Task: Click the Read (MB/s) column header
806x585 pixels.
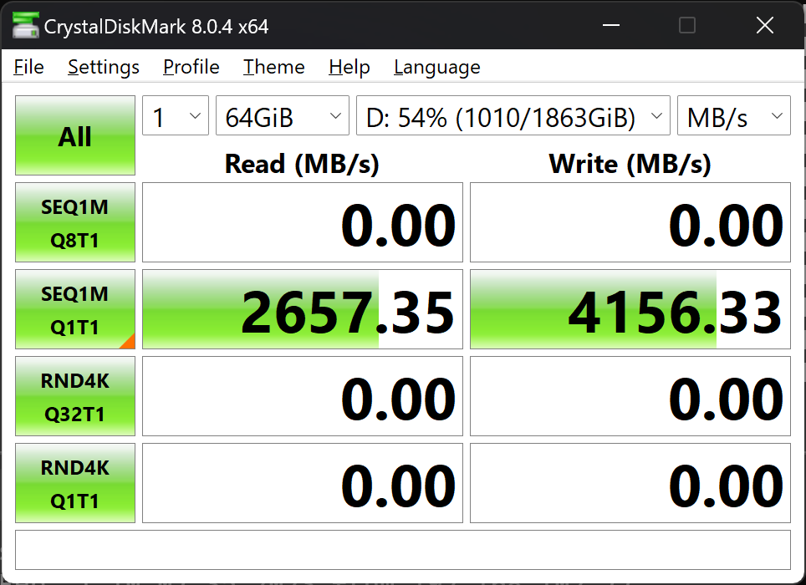Action: [302, 165]
